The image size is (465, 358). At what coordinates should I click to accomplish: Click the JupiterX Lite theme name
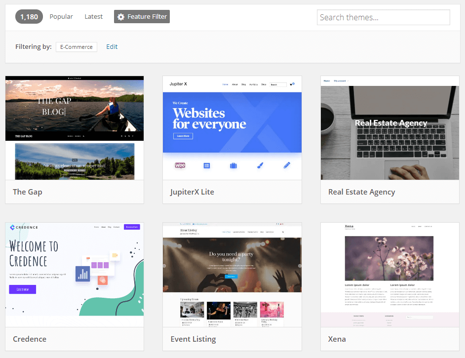pos(192,192)
